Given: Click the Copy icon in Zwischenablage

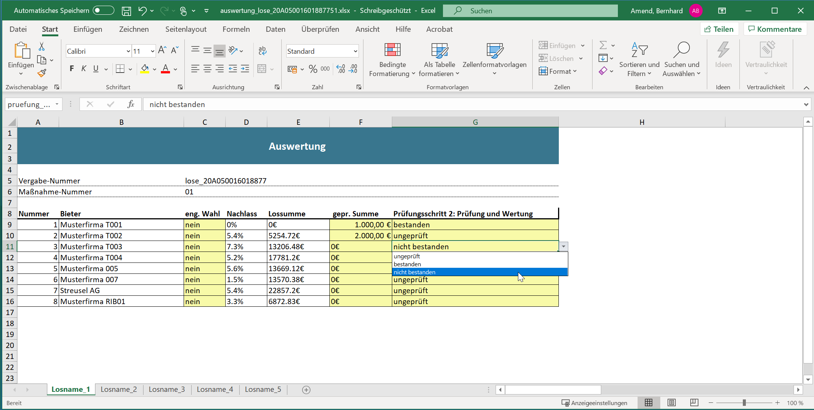Looking at the screenshot, I should (42, 60).
